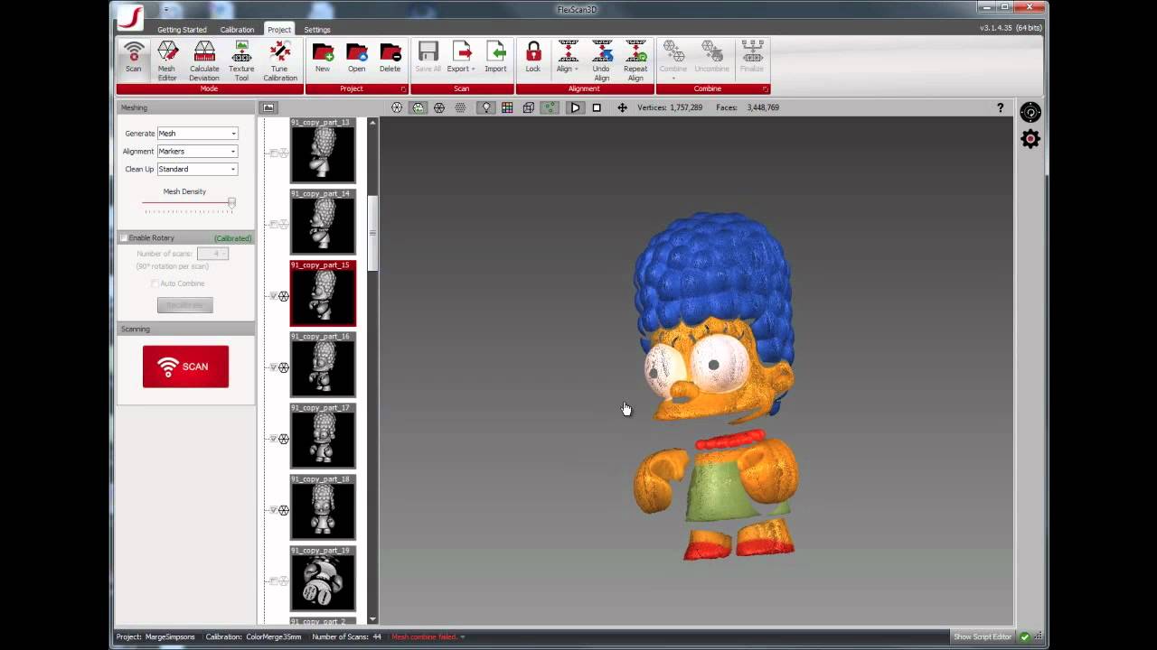Open the Alignment Markers dropdown
1157x650 pixels.
click(197, 151)
